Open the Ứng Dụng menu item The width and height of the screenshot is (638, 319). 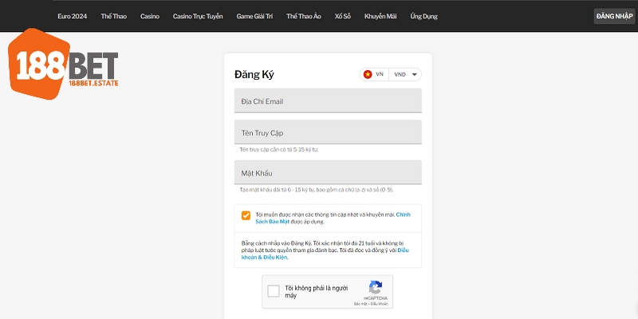(x=423, y=16)
